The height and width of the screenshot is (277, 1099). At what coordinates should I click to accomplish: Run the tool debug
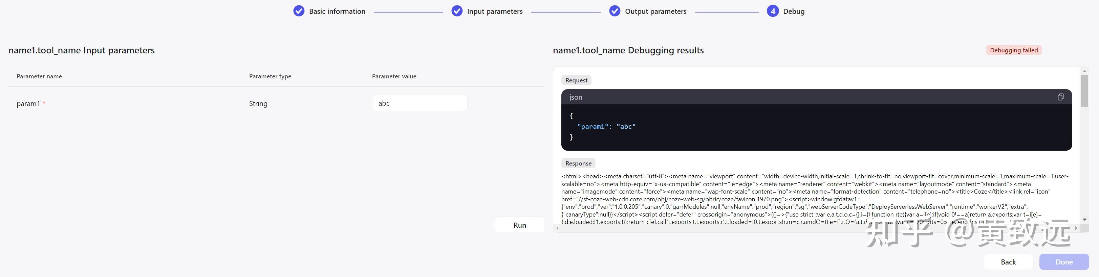520,225
